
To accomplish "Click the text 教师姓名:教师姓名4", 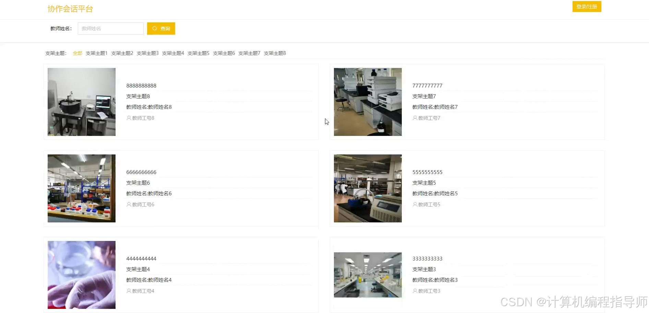I will click(x=149, y=280).
